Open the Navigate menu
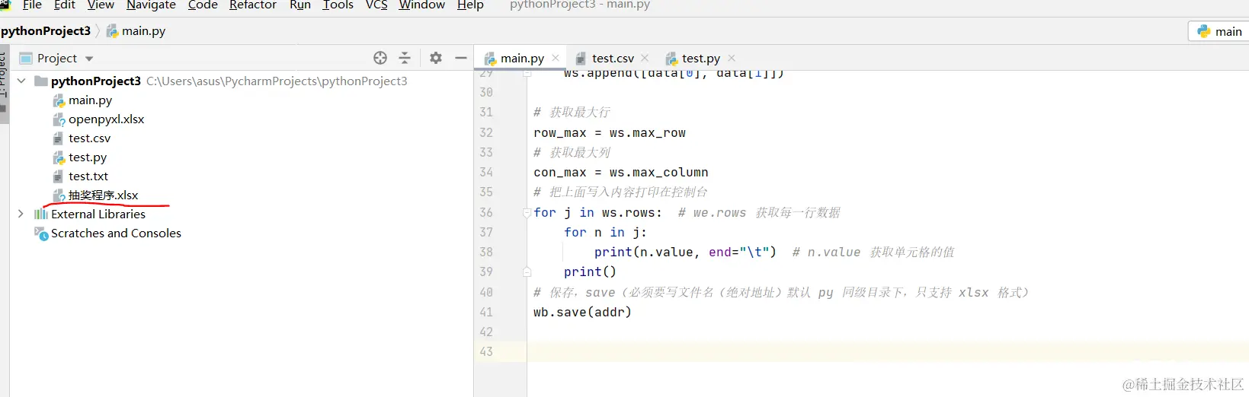This screenshot has width=1249, height=397. (151, 5)
